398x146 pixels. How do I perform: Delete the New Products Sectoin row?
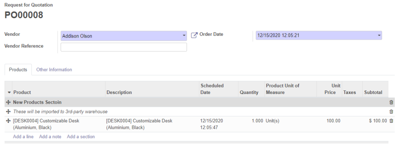(391, 102)
